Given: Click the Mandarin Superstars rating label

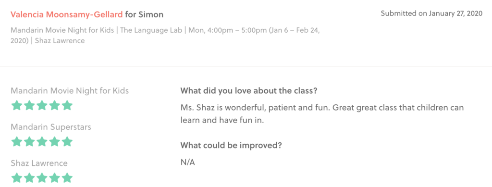Looking at the screenshot, I should [51, 127].
